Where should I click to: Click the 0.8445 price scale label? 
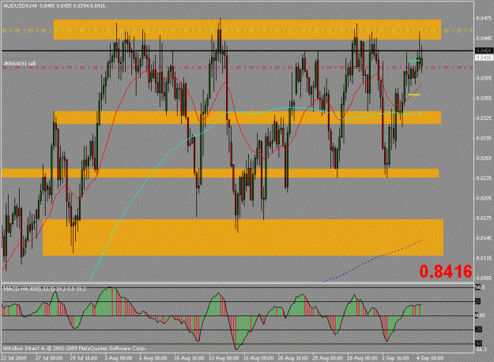485,38
